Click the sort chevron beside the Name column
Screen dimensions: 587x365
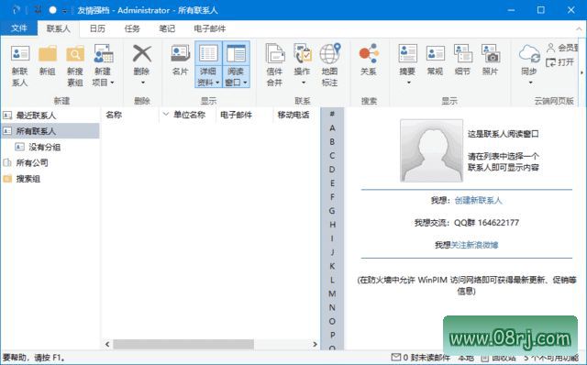[166, 114]
